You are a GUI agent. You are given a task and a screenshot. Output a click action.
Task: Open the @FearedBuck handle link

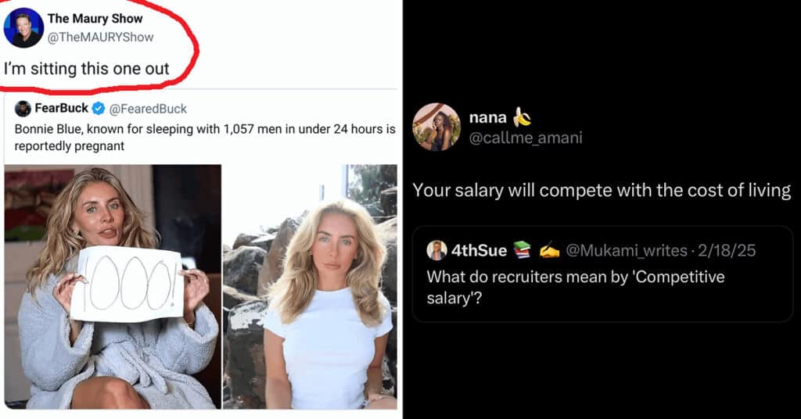148,109
